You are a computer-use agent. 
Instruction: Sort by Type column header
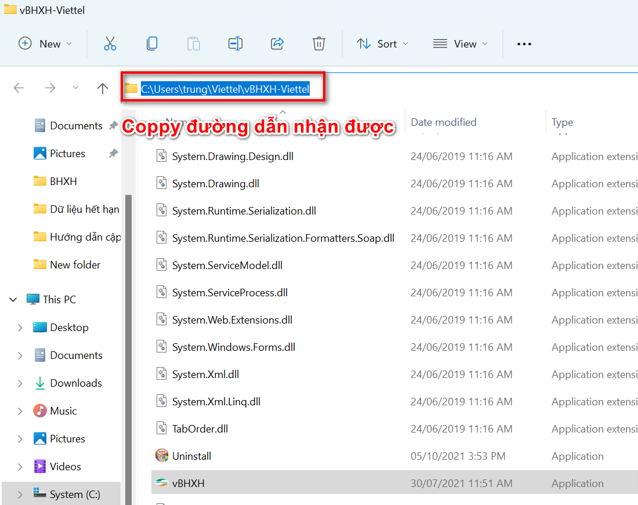pyautogui.click(x=563, y=122)
